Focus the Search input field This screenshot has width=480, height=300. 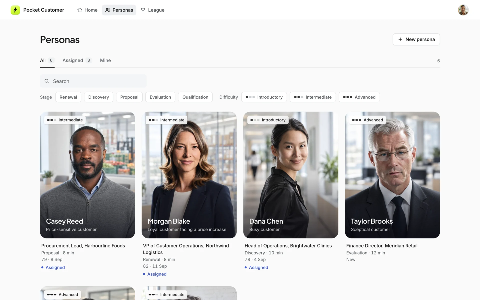click(x=93, y=81)
